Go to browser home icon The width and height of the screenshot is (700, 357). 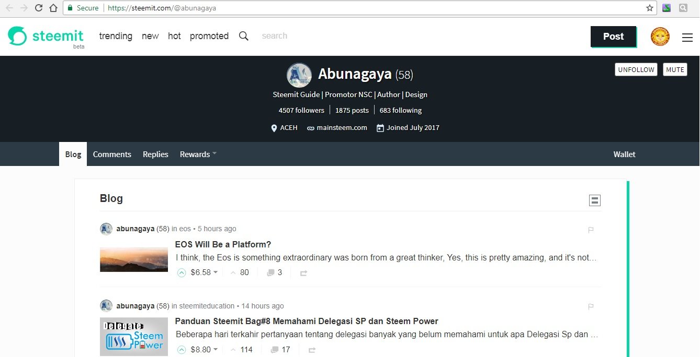53,8
